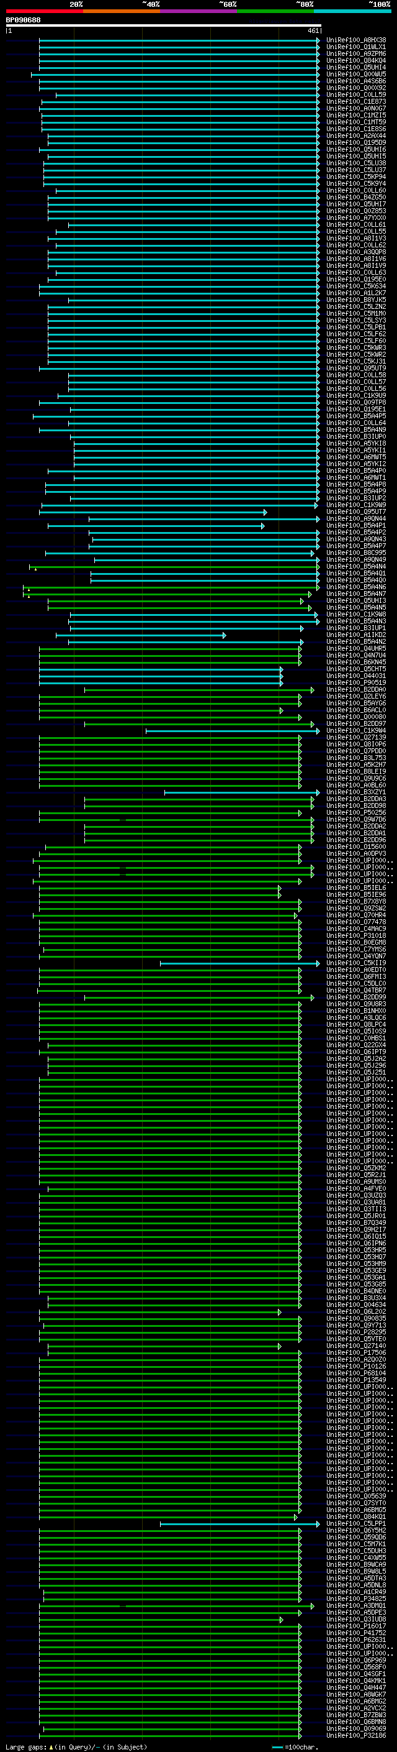
Task: Select the UniRef100_Q5UHI3 label
Action: coord(356,601)
